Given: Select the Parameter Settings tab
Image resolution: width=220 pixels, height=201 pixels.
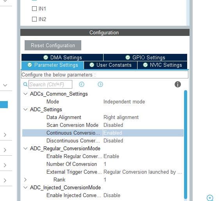Looking at the screenshot, I should pyautogui.click(x=53, y=65).
